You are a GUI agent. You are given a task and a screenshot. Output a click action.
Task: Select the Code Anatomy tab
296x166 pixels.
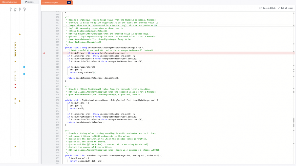[10, 2]
